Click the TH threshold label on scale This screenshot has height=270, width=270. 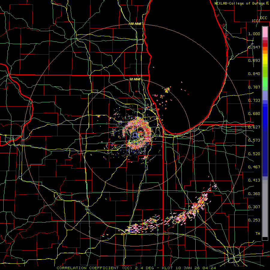[258, 234]
